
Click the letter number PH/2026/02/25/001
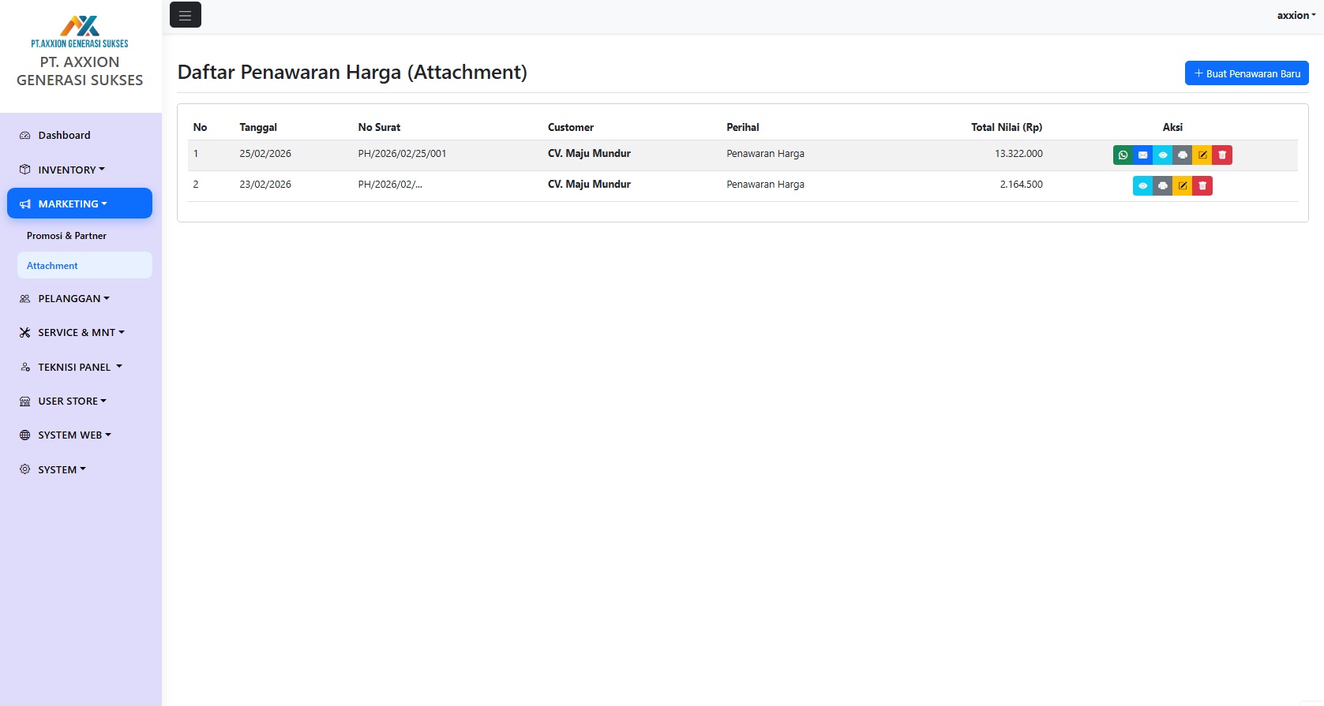pyautogui.click(x=402, y=154)
